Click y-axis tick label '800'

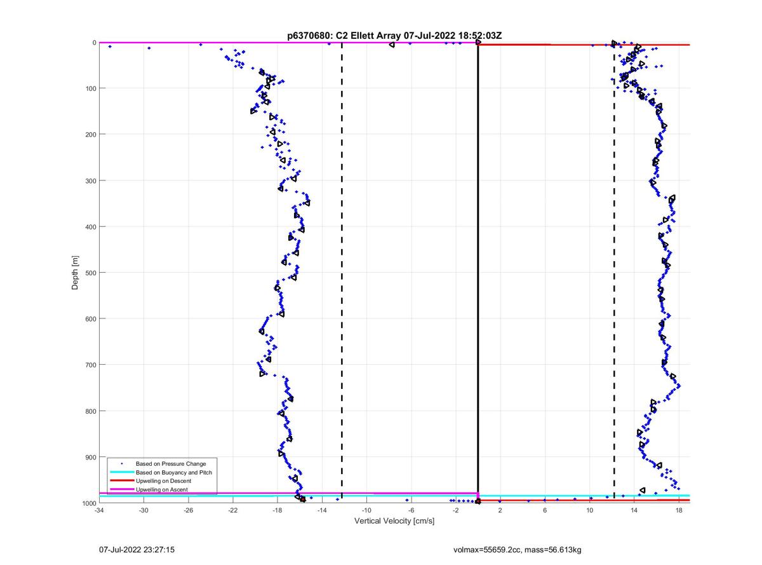90,411
